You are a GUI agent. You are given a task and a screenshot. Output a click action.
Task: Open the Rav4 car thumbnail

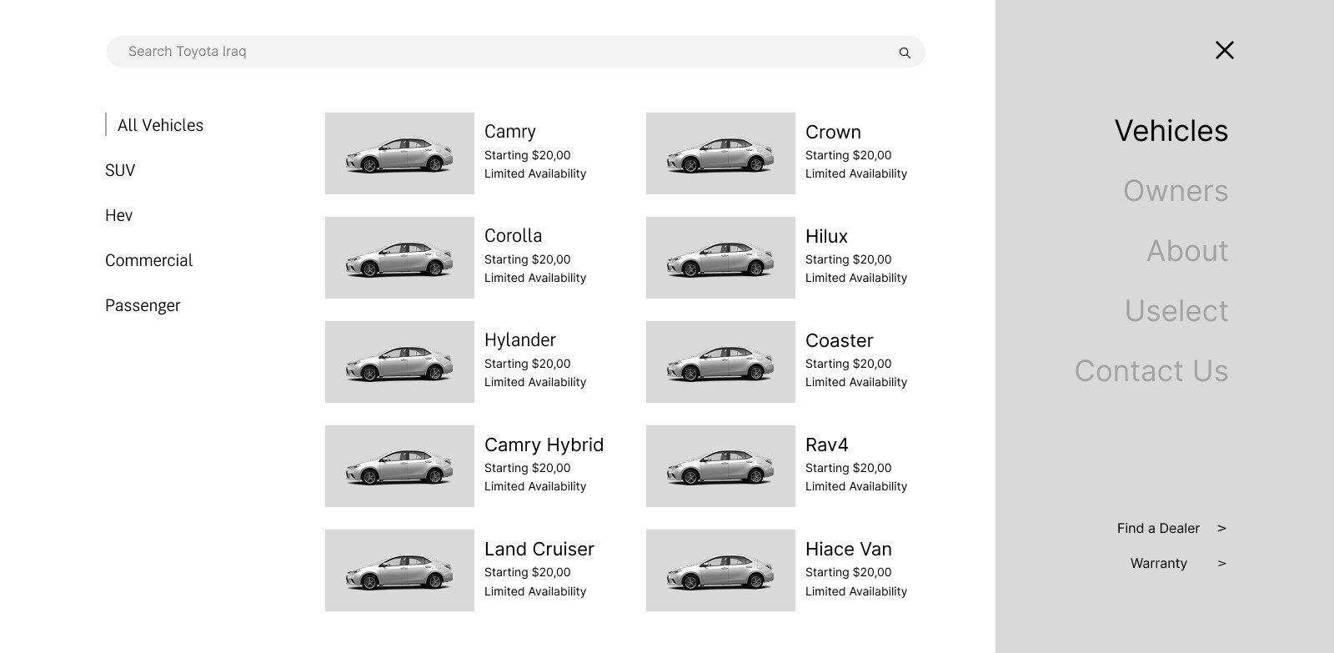click(720, 466)
